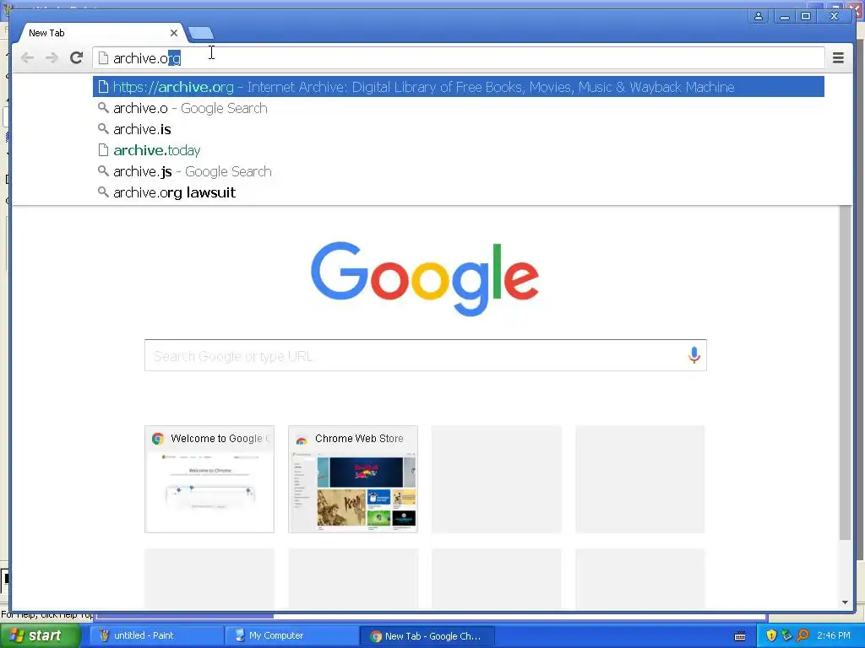Image resolution: width=865 pixels, height=648 pixels.
Task: Click the page icon in the address bar
Action: tap(103, 58)
